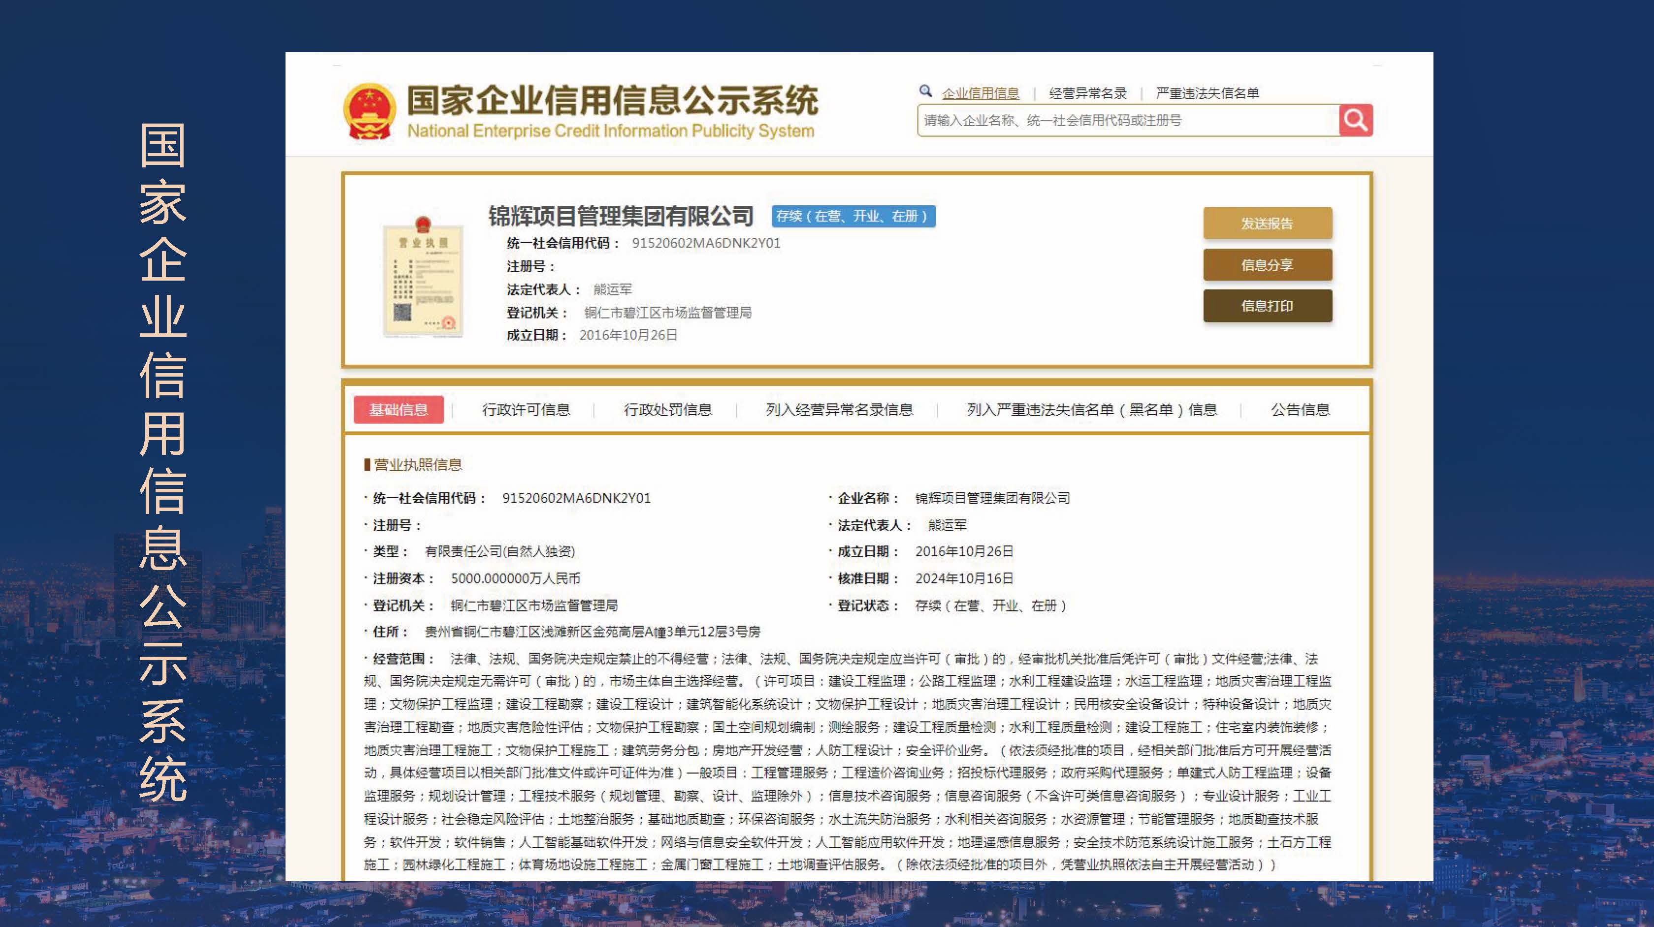This screenshot has height=927, width=1654.
Task: Click the 营业执照信息 section heading
Action: (417, 465)
